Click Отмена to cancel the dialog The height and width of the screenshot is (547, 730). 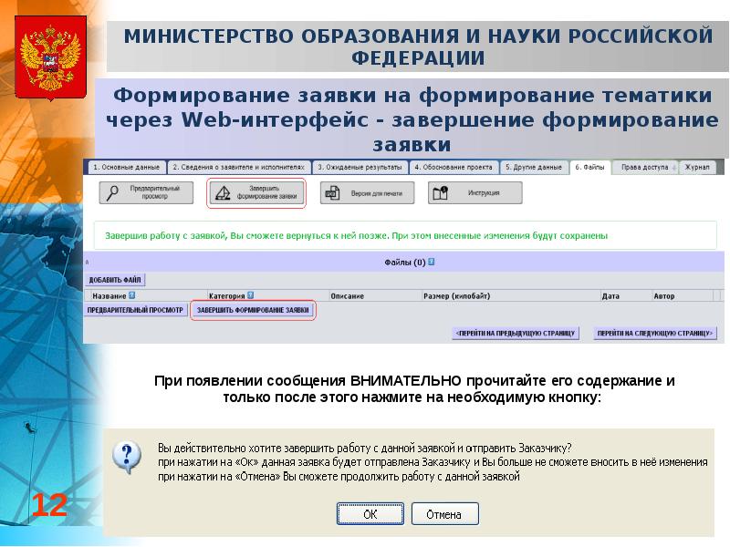(x=444, y=514)
